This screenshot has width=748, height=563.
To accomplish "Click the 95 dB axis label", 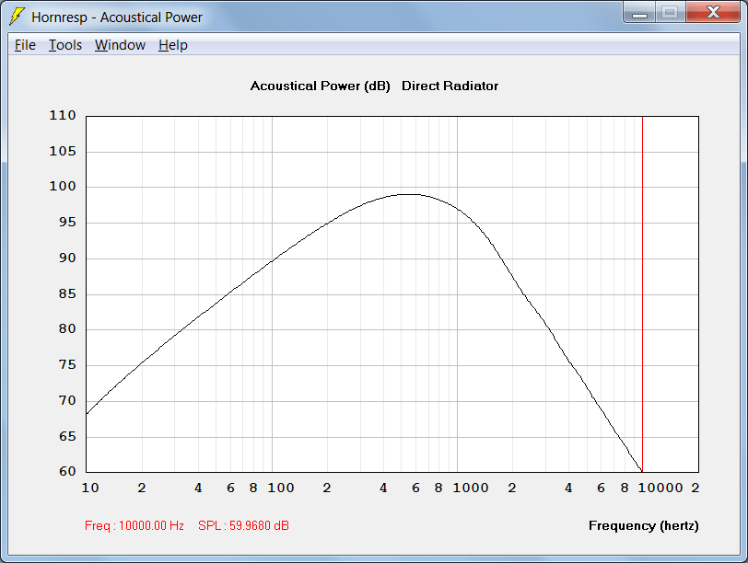I will tap(67, 222).
